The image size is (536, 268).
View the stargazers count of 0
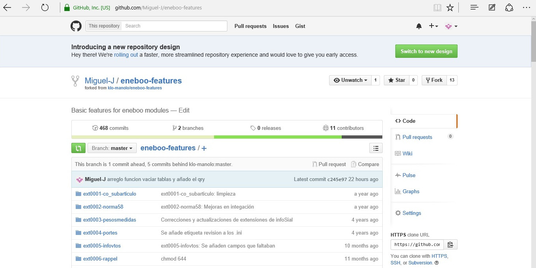click(413, 80)
